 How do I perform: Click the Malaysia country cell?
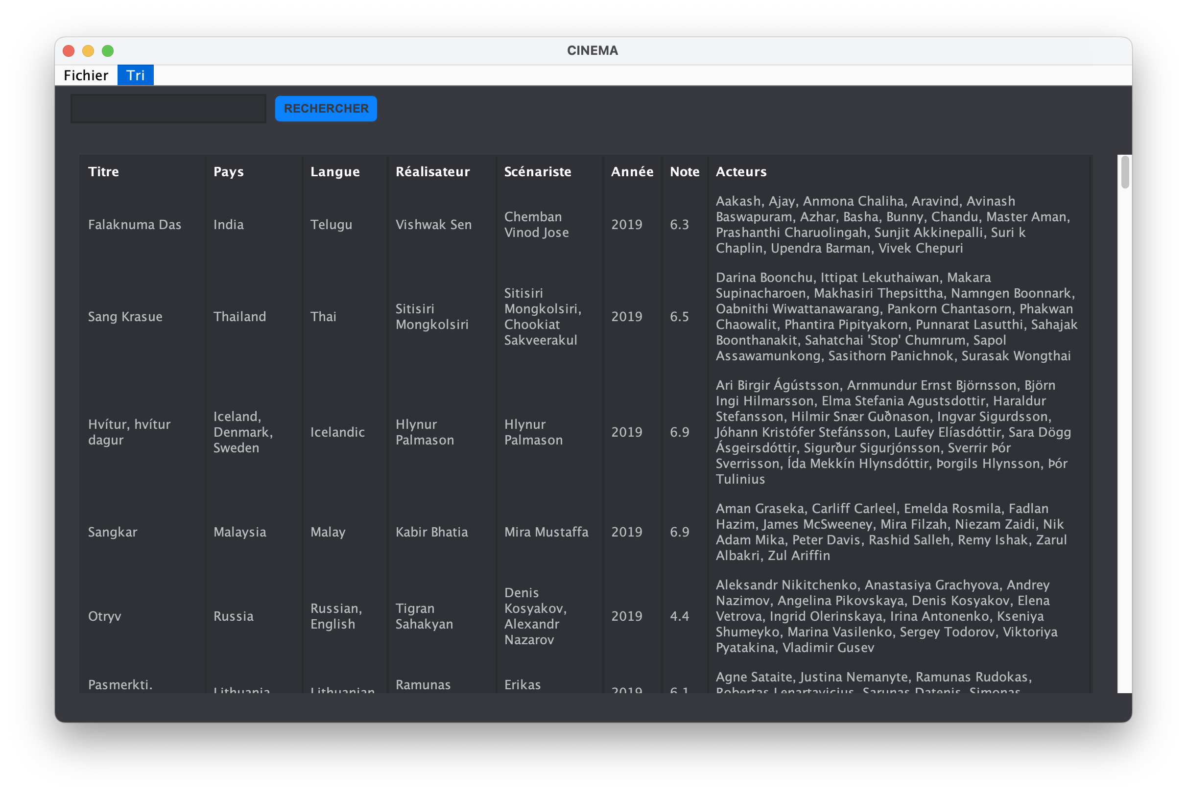(240, 532)
